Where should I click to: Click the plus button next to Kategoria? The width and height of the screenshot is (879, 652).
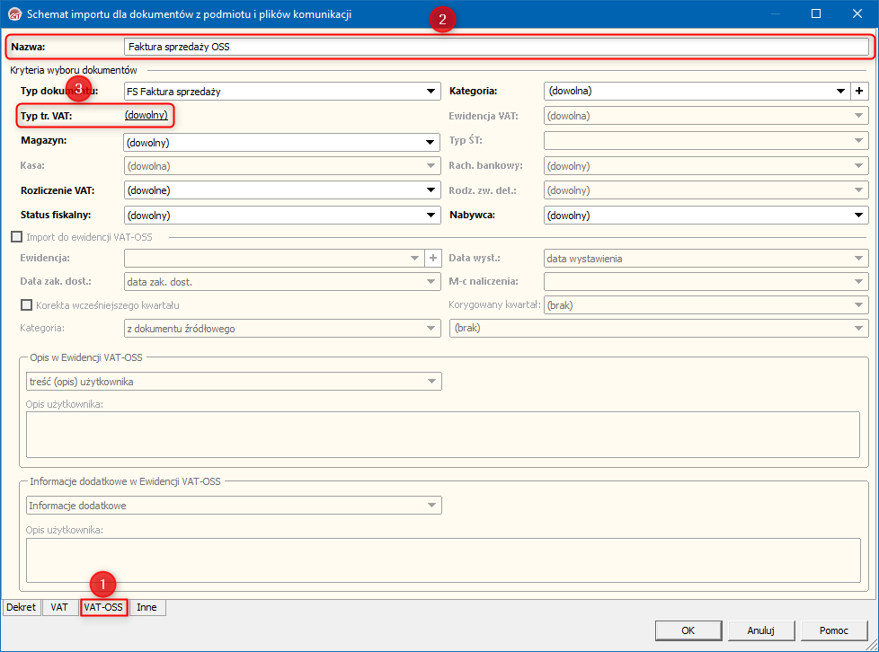859,91
